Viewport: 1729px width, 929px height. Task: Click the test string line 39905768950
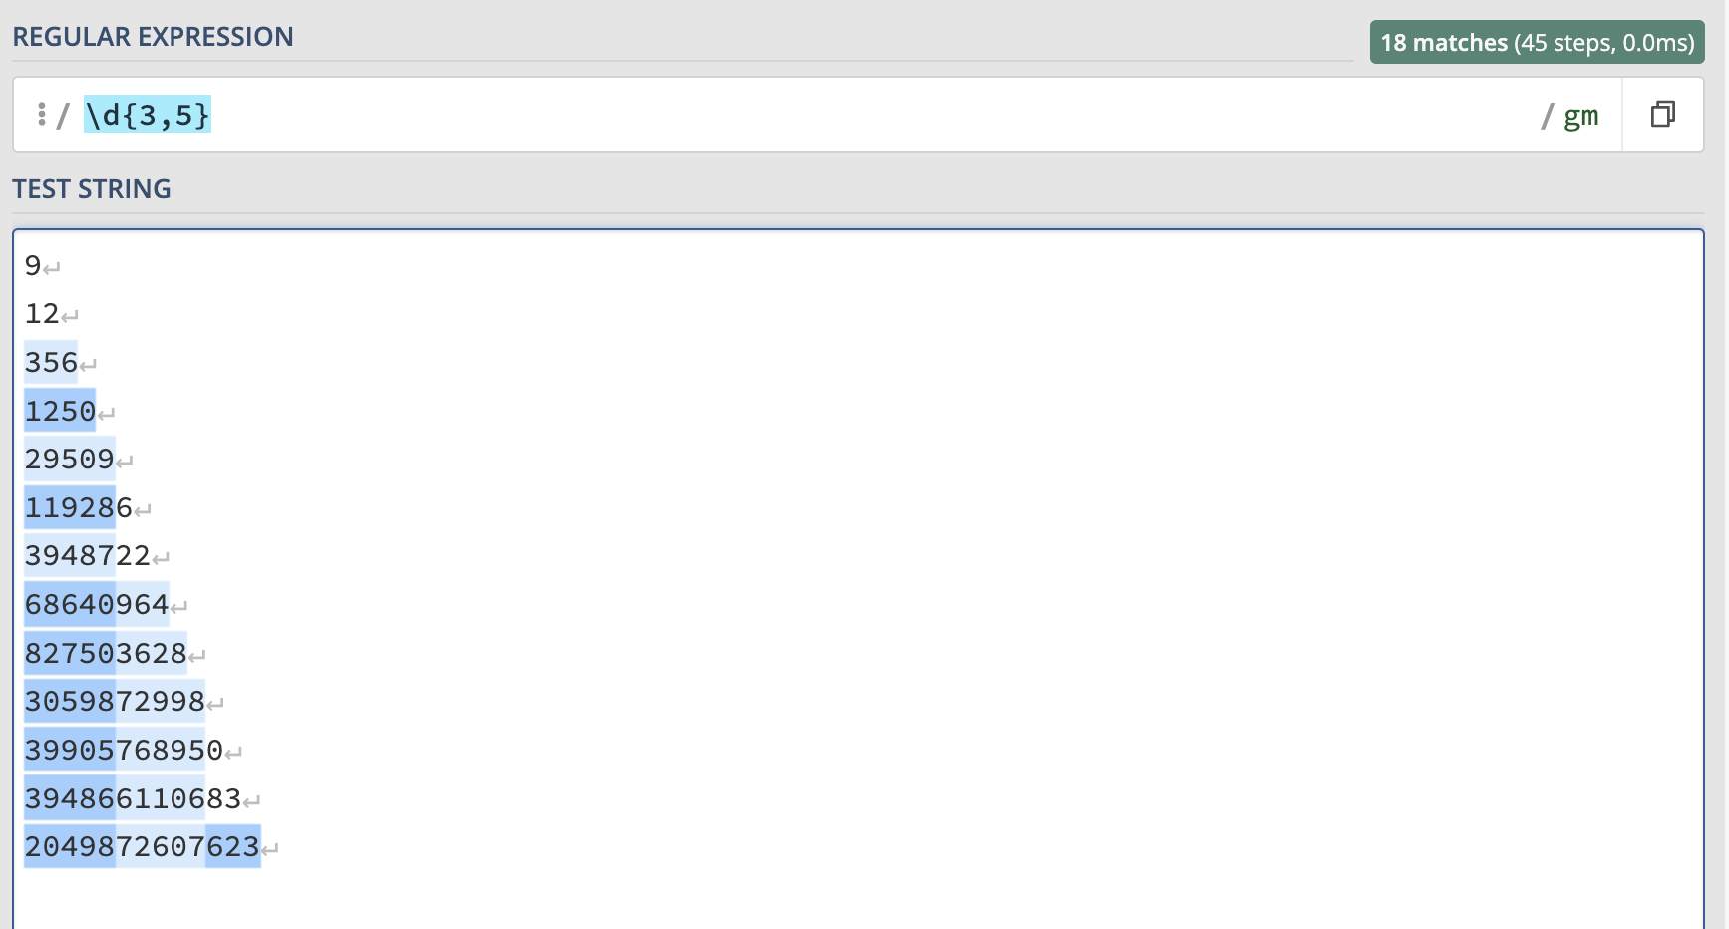tap(124, 750)
